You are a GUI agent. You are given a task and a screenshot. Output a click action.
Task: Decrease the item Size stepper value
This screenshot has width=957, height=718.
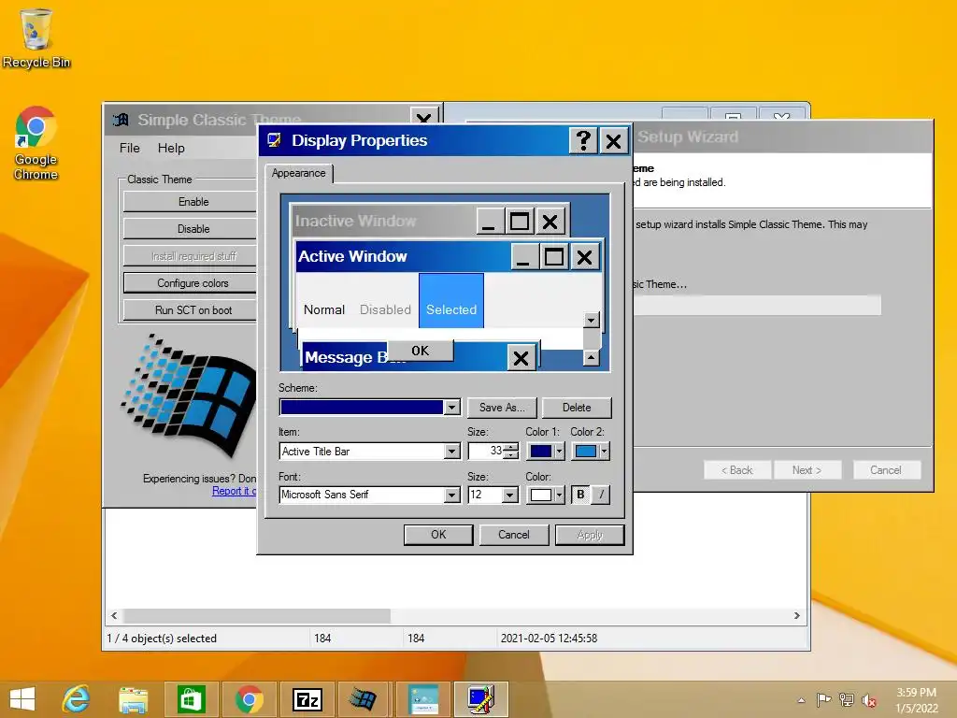511,455
